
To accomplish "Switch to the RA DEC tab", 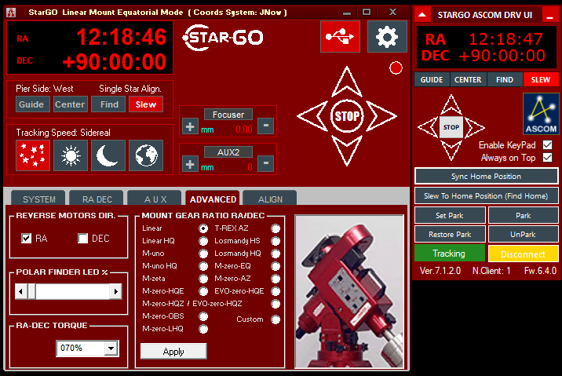I will (97, 199).
